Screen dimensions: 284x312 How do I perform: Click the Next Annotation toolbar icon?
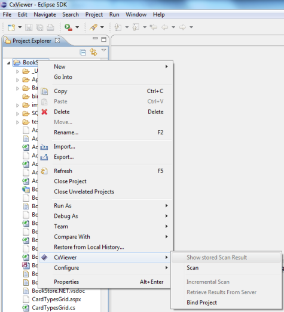[x=118, y=27]
